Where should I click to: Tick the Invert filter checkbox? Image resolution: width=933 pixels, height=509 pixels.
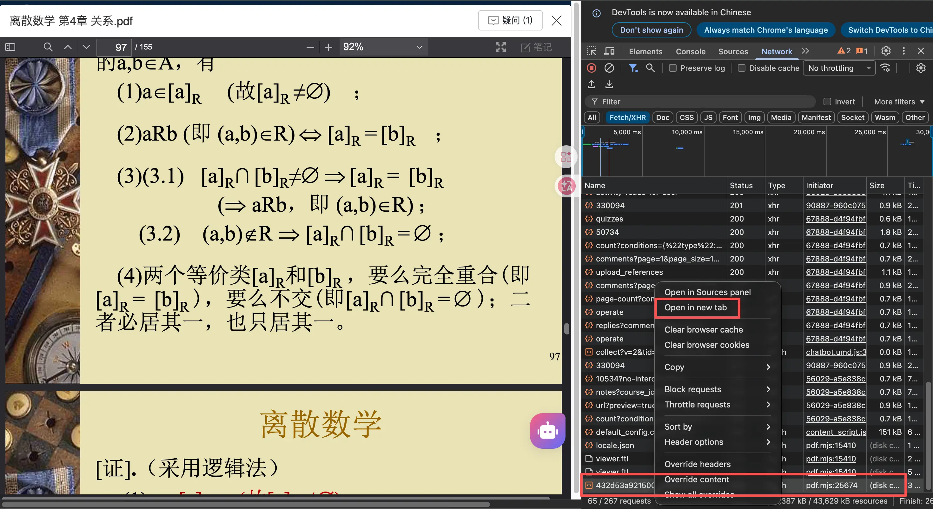coord(827,102)
